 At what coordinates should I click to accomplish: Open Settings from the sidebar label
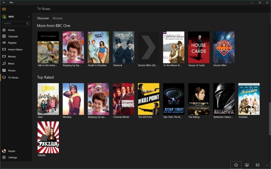(12, 158)
